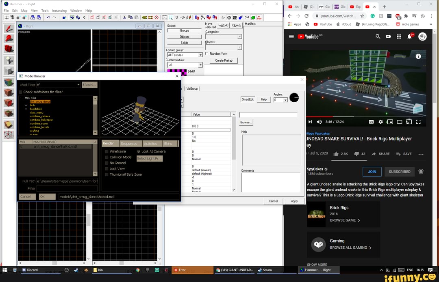Open the Texture group dropdown
This screenshot has height=282, width=439.
(200, 55)
